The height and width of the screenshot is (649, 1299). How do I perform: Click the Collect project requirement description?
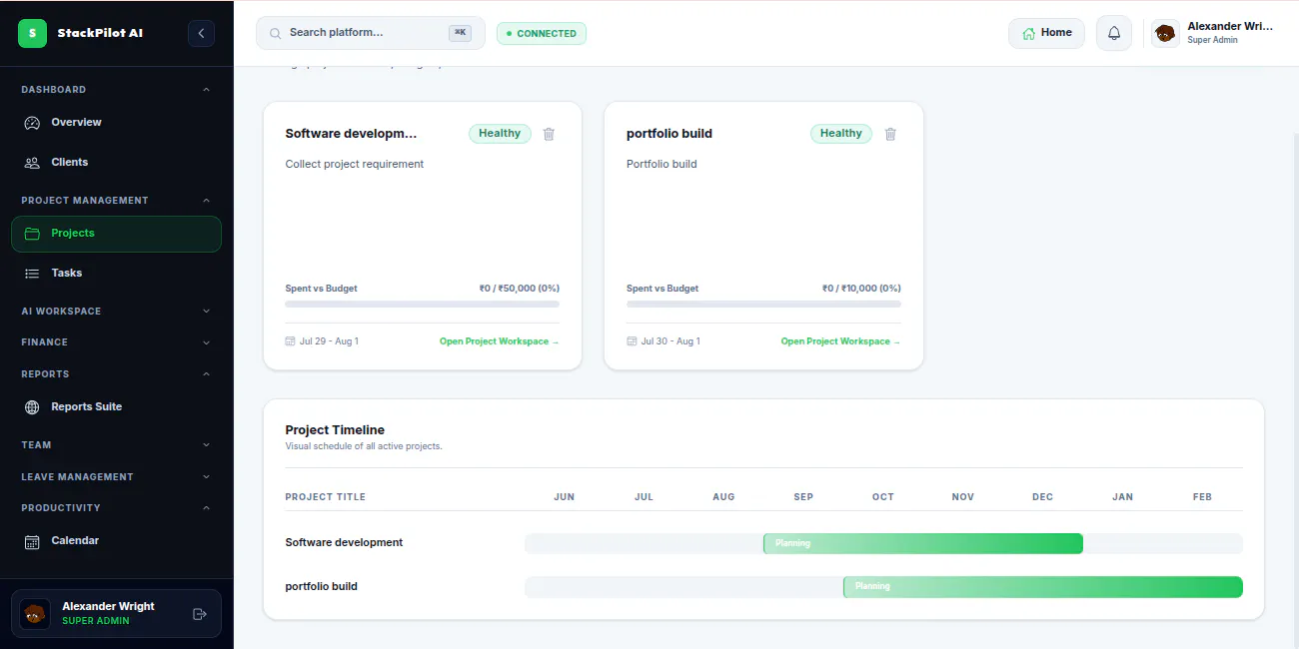point(355,165)
